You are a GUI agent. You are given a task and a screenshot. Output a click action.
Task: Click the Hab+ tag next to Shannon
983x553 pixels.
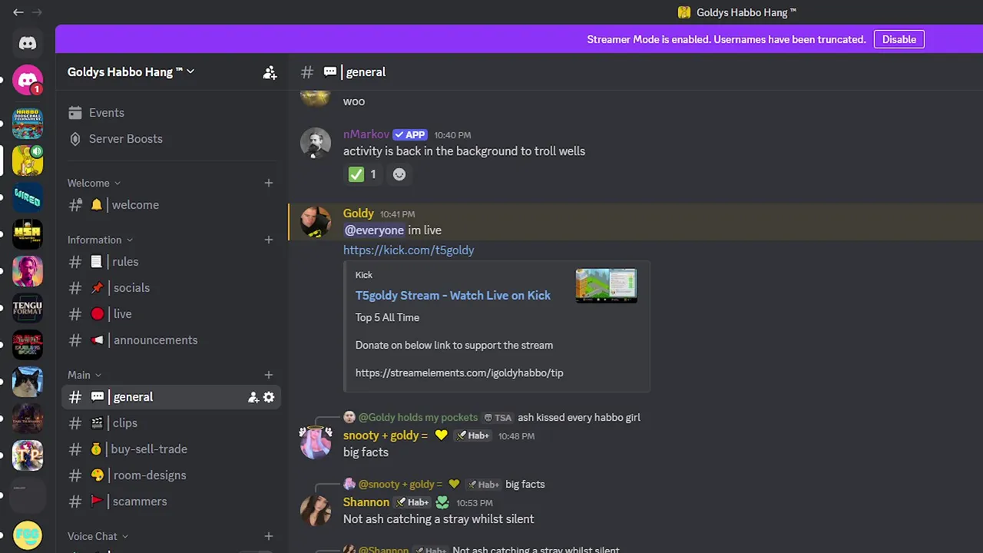click(x=412, y=502)
